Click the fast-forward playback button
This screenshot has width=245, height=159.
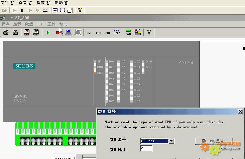coord(37,10)
